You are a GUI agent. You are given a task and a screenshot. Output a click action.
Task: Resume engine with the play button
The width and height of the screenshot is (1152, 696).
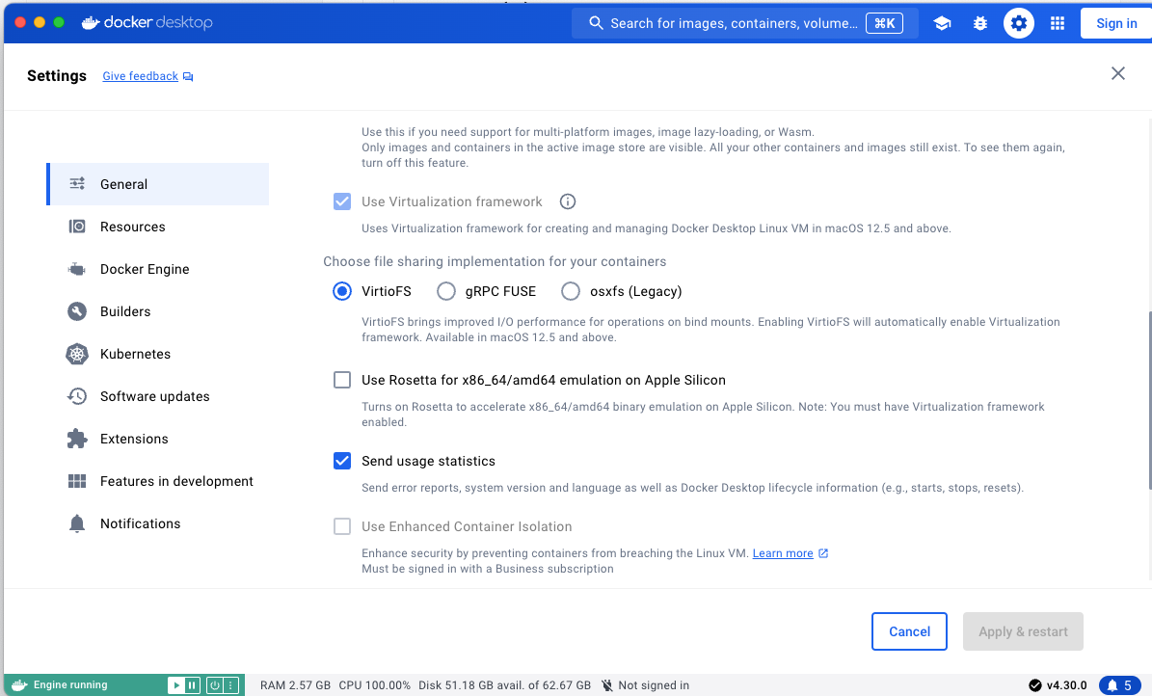click(175, 685)
